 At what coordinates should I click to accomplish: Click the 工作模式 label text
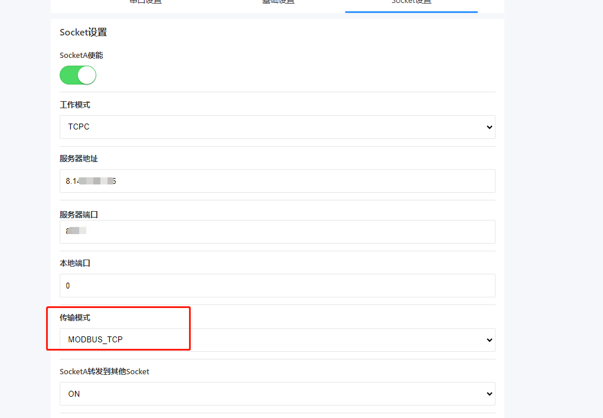(75, 105)
